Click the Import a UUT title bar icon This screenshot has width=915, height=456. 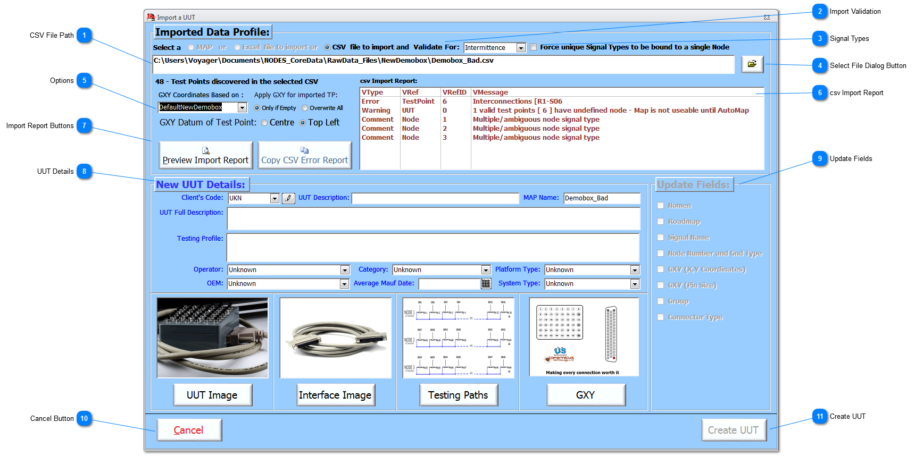151,17
